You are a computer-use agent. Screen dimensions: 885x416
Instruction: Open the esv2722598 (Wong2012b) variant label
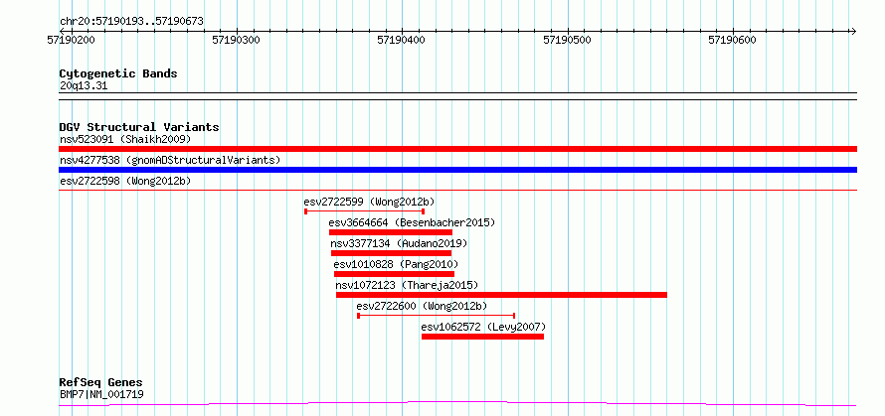point(125,181)
